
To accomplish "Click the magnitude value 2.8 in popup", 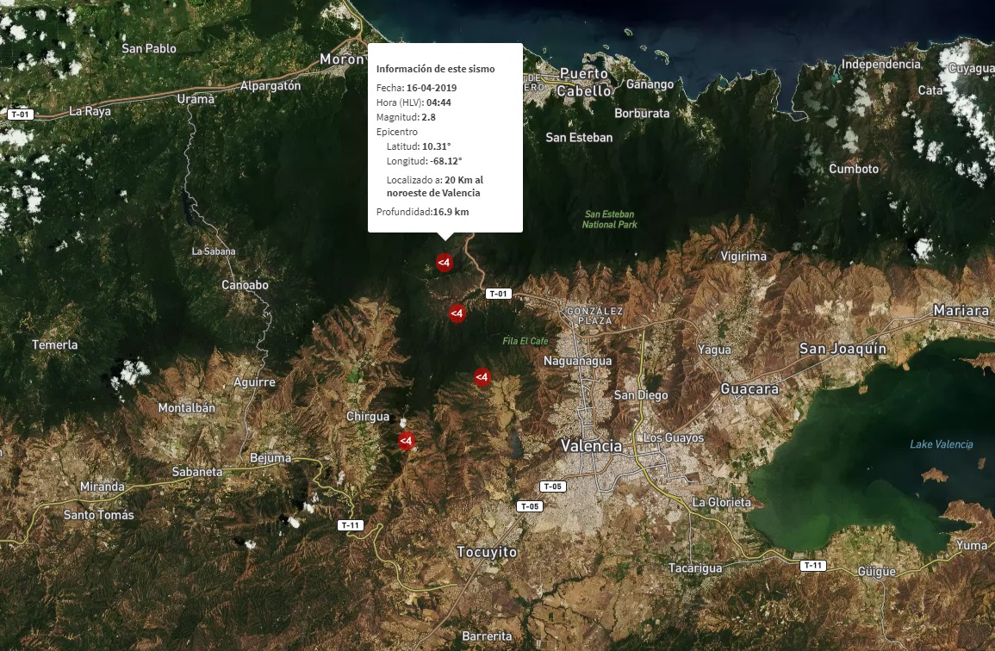I will (428, 117).
